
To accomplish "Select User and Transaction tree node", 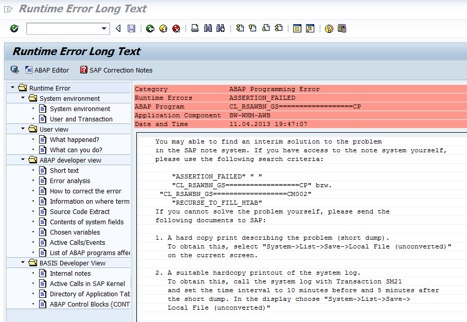I will (81, 119).
